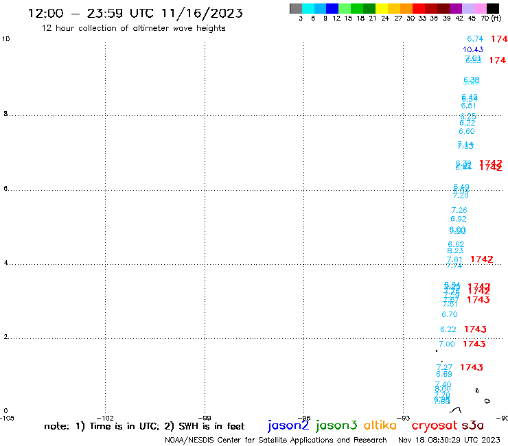
Task: Click the "NOAA/NESDIS Center for Satellite Applications and Research" credit
Action: (x=276, y=441)
